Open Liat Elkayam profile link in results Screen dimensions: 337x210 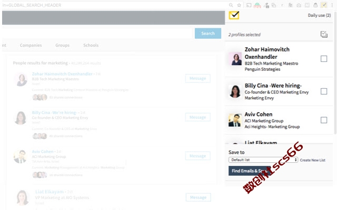tap(49, 192)
